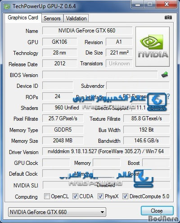Screen dimensions: 180x223
Task: Switch to the Validation tab
Action: pyautogui.click(x=76, y=18)
